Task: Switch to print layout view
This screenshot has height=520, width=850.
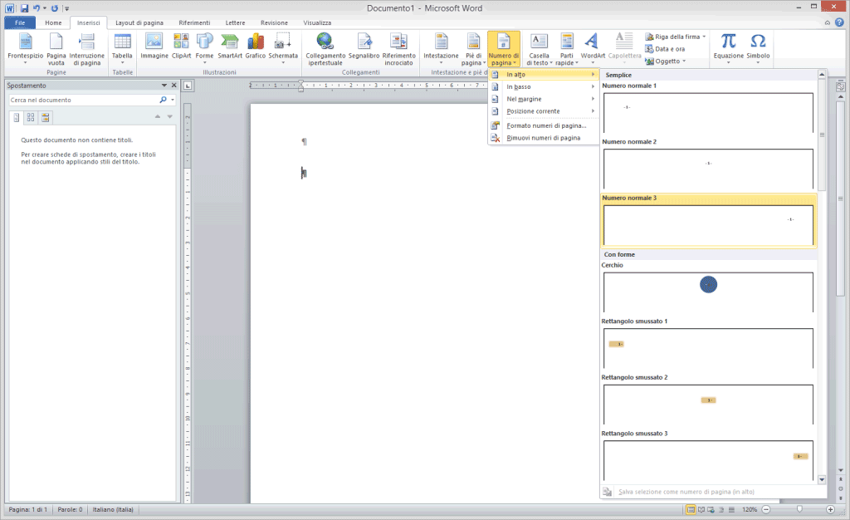Action: [x=691, y=510]
